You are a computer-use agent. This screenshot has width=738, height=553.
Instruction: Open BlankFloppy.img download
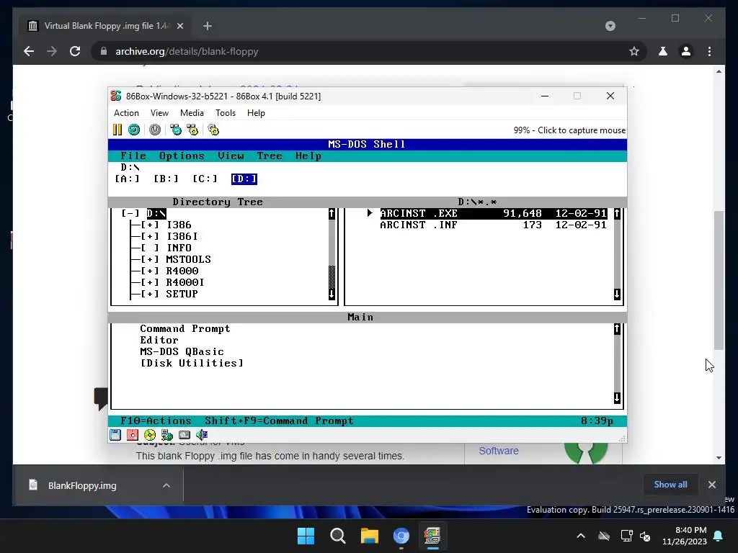tap(82, 485)
